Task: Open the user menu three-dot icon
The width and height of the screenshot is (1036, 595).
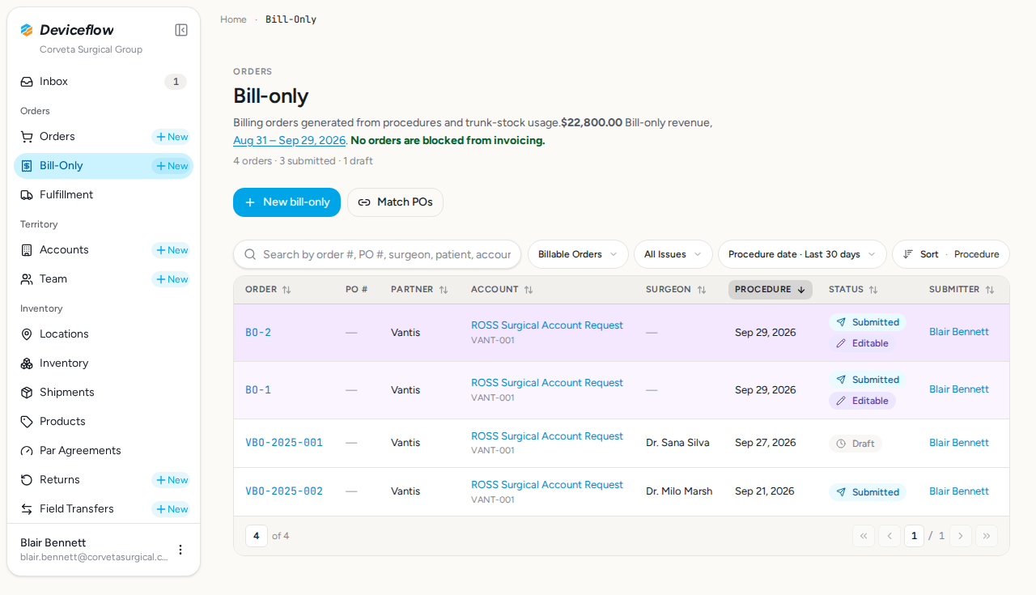Action: [180, 550]
